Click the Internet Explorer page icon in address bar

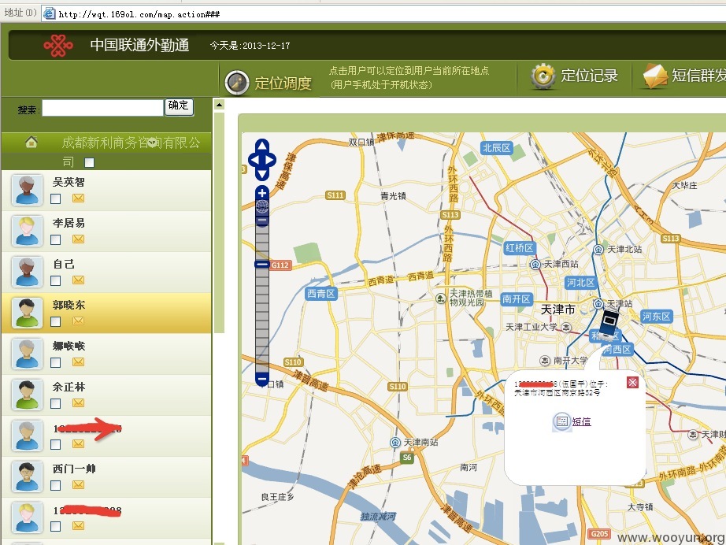click(x=49, y=14)
